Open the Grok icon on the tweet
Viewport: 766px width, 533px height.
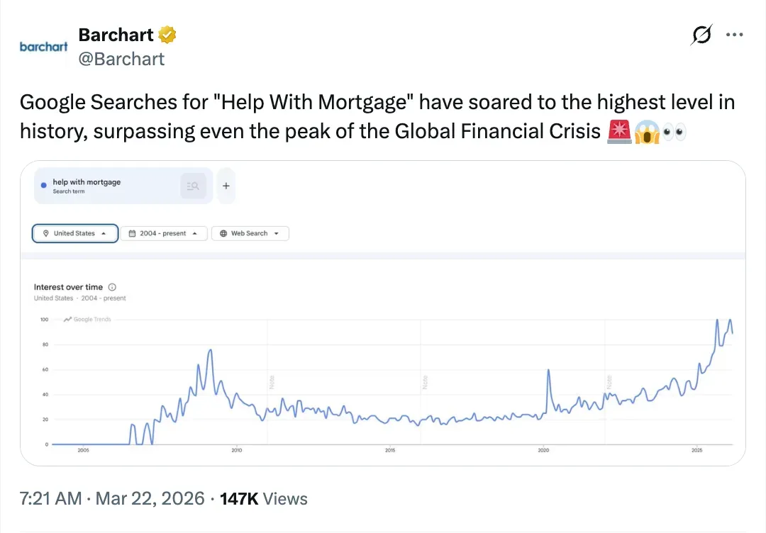click(x=701, y=35)
